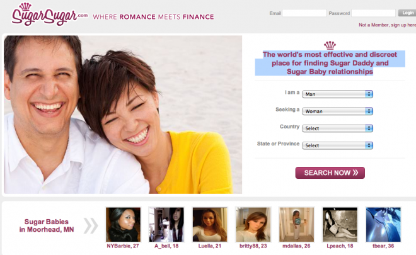Screen dimensions: 416x255
Task: Click the 'tbear, 36' name link
Action: pyautogui.click(x=383, y=246)
